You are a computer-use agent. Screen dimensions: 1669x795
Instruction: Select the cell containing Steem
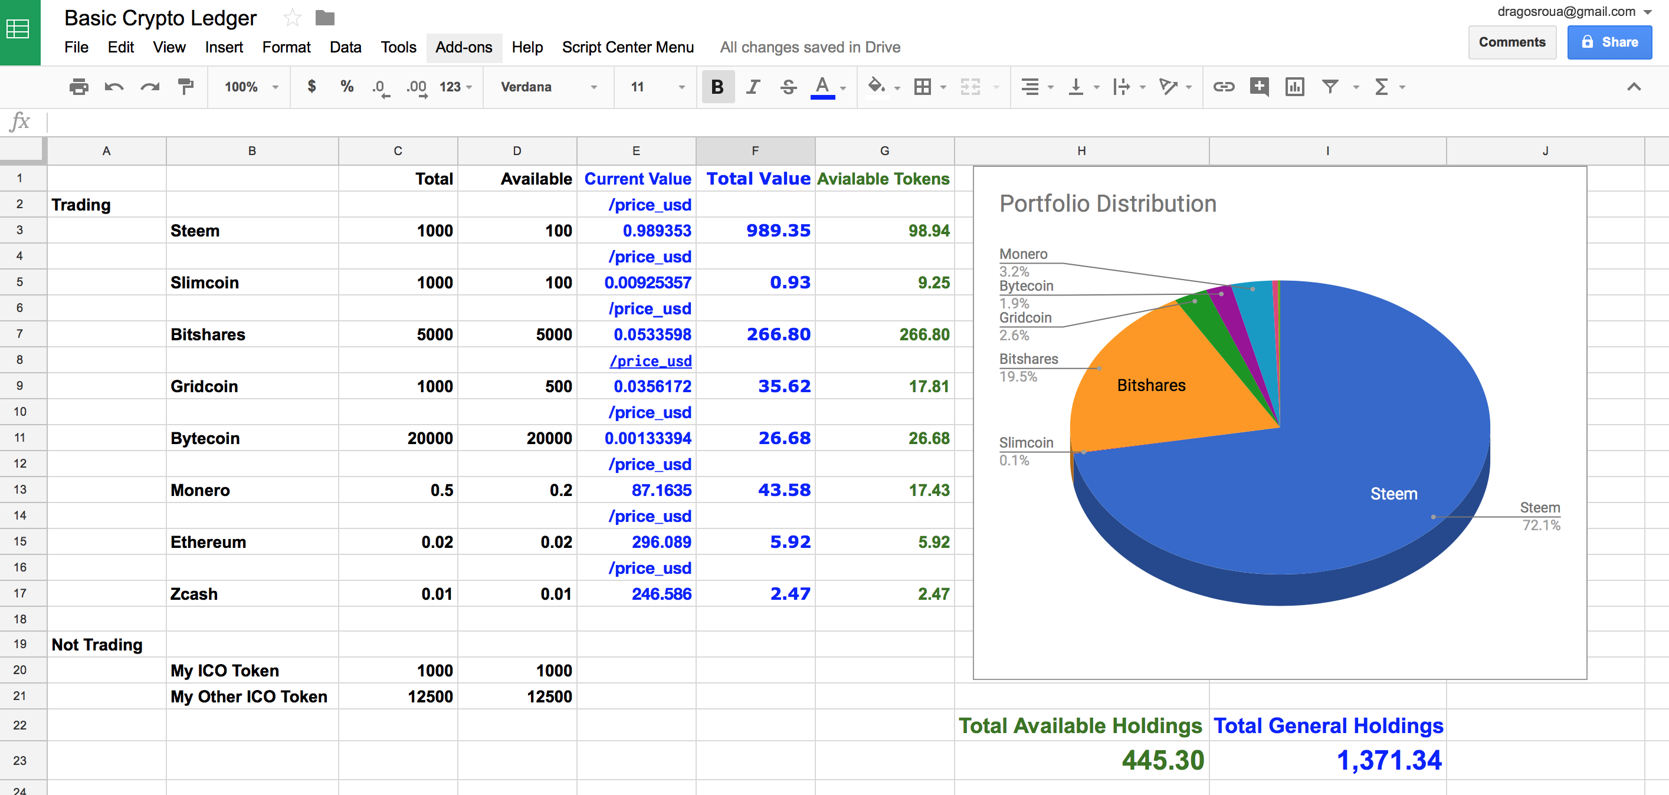pyautogui.click(x=252, y=231)
